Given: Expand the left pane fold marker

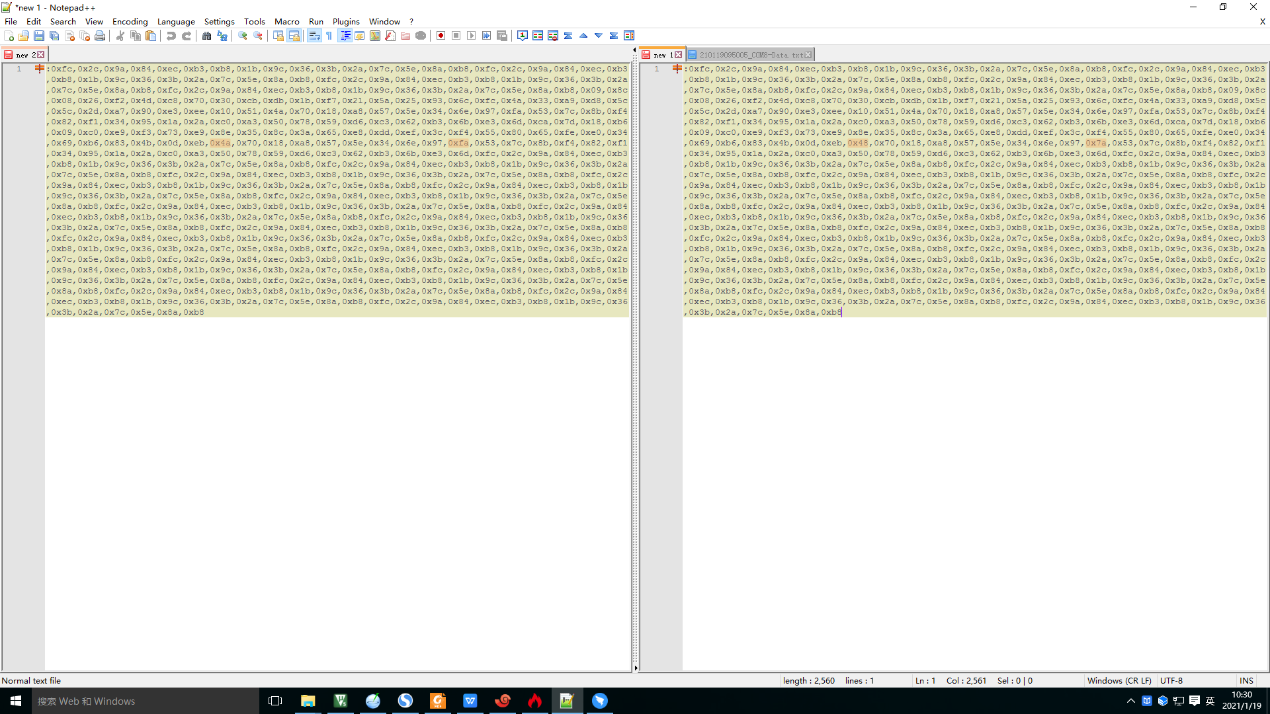Looking at the screenshot, I should (x=40, y=69).
